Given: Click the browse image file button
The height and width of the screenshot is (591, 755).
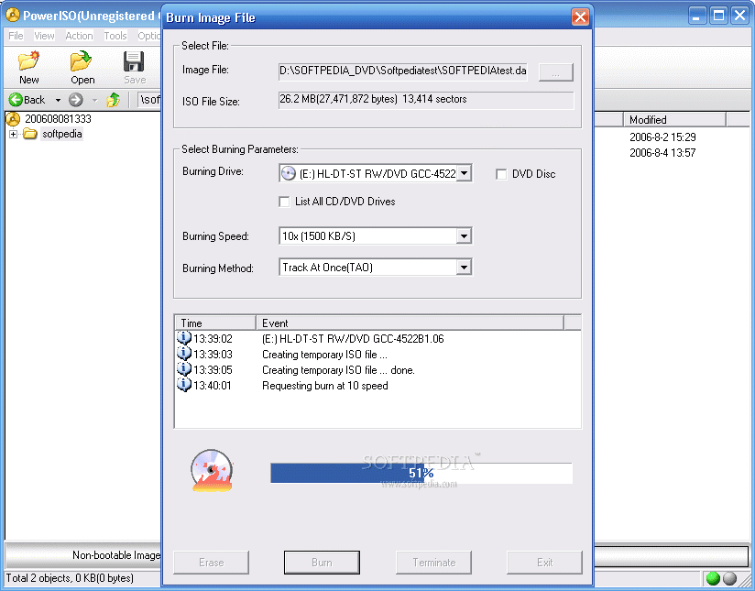Looking at the screenshot, I should click(556, 72).
